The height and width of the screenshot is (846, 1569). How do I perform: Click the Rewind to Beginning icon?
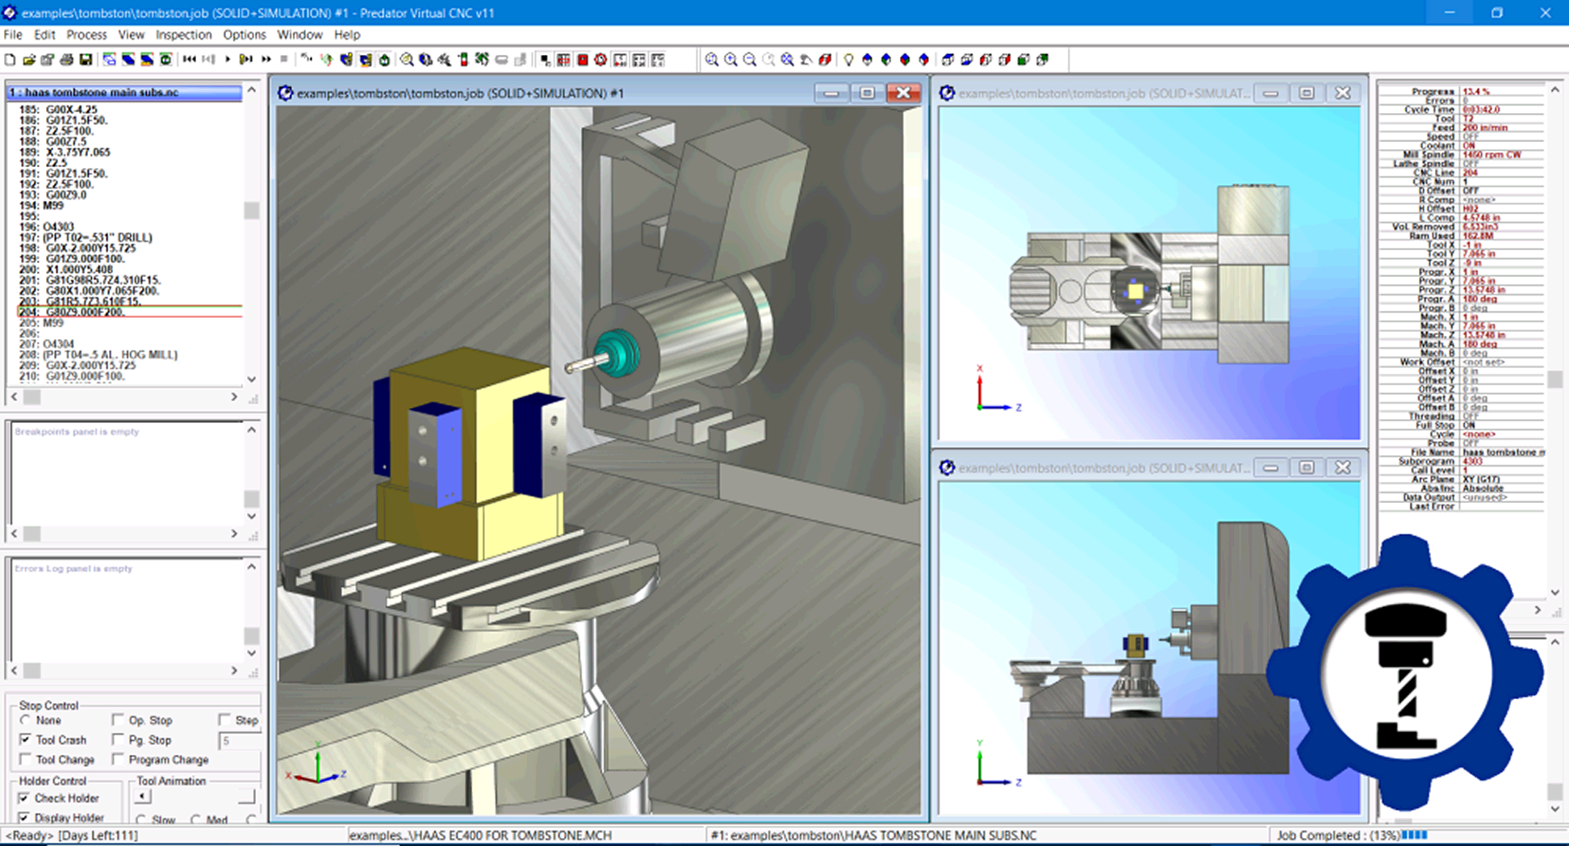[190, 59]
